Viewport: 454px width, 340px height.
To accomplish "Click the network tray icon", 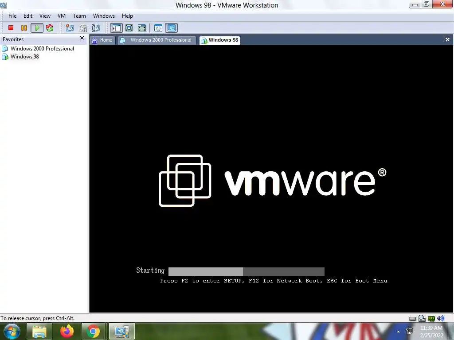I will pyautogui.click(x=409, y=331).
